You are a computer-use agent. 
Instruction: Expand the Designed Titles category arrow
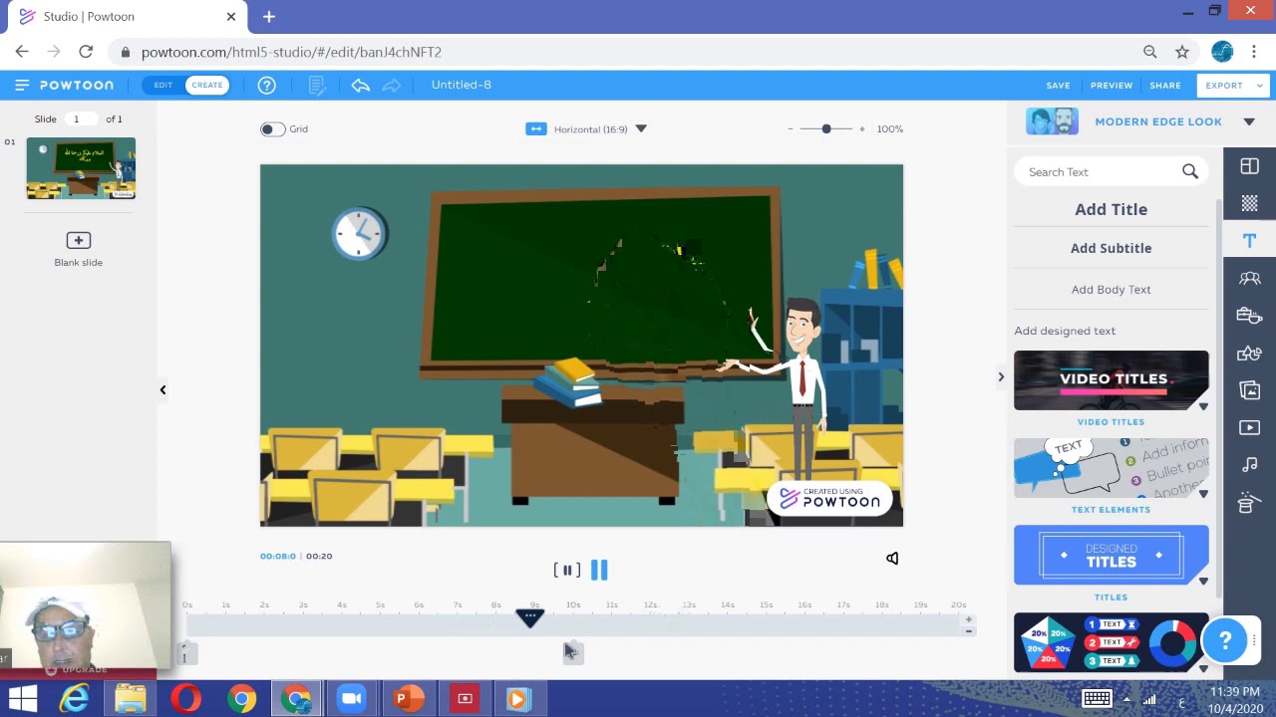(1203, 582)
